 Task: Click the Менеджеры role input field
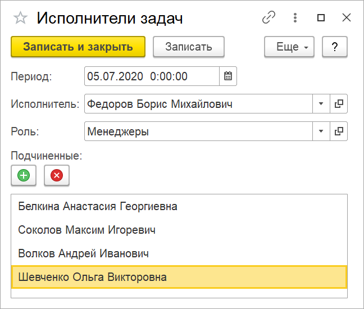click(x=198, y=131)
